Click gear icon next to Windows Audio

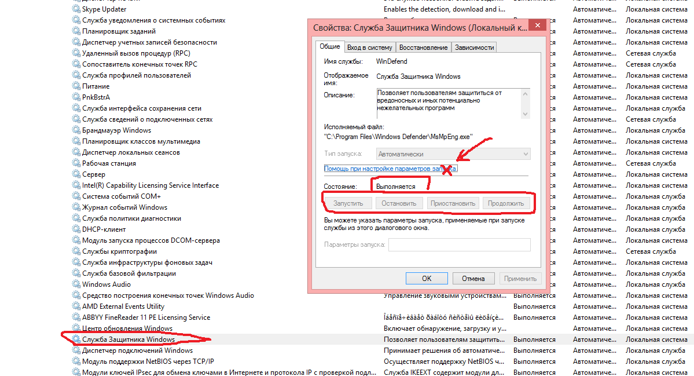[76, 284]
